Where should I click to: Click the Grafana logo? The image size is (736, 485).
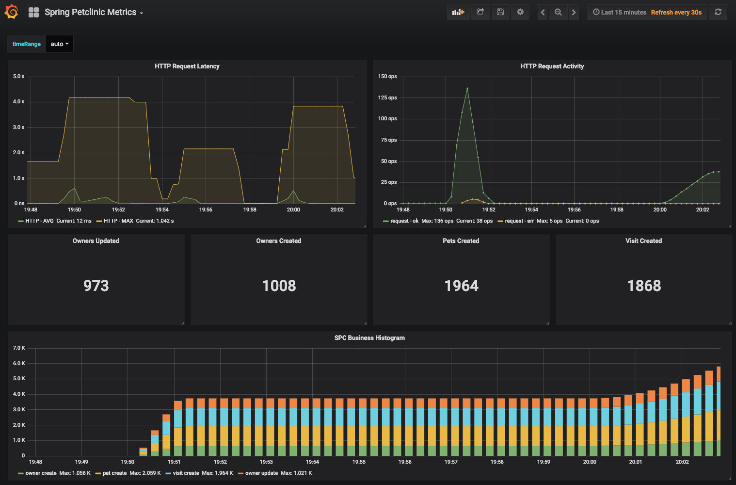[x=12, y=12]
